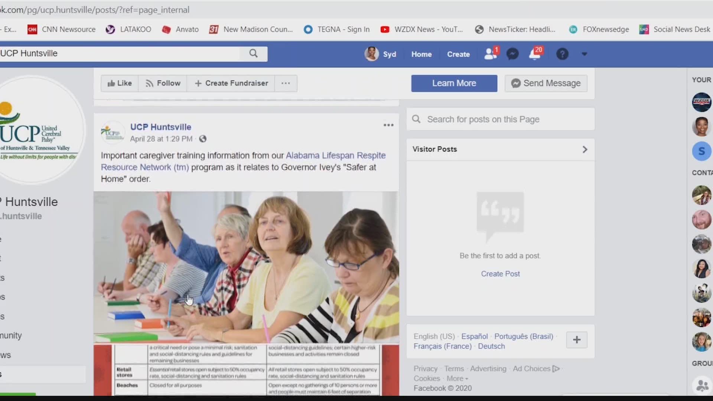Open LATAKOO bookmark

click(x=128, y=29)
